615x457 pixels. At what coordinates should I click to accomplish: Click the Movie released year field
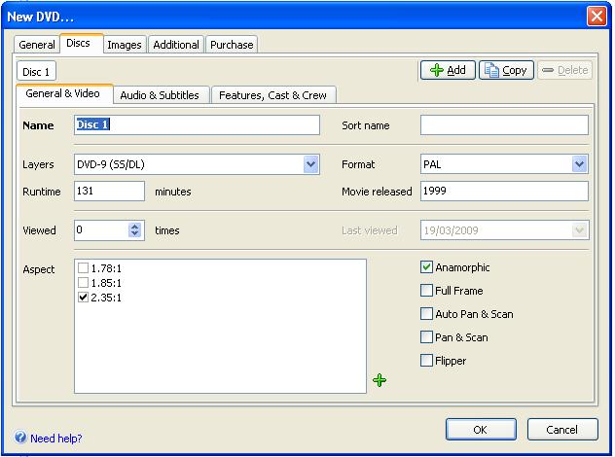point(504,192)
